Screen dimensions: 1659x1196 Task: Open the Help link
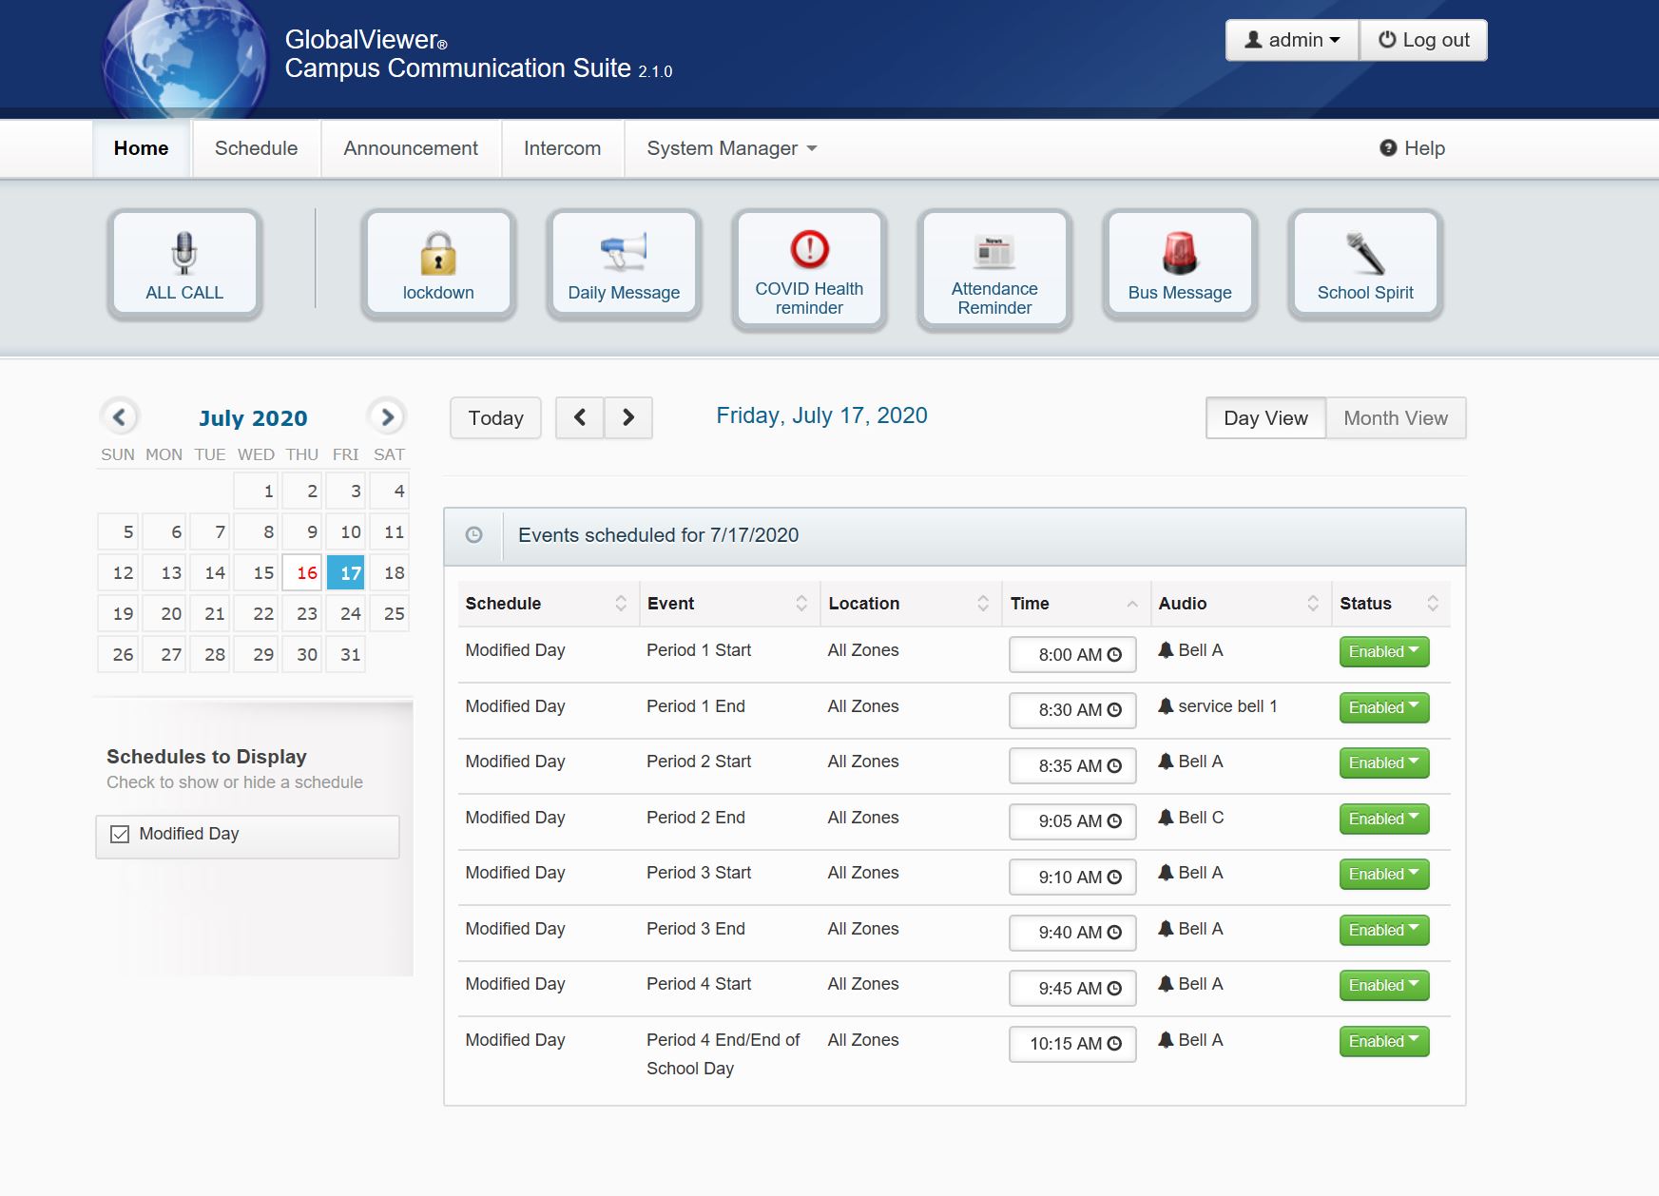tap(1413, 148)
